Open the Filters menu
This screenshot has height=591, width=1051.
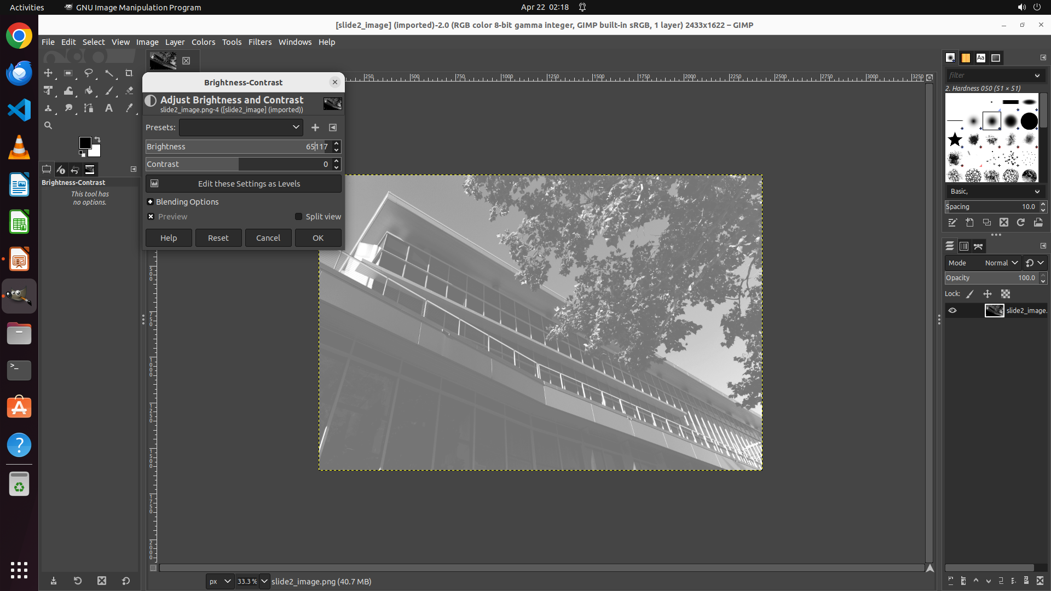tap(259, 42)
